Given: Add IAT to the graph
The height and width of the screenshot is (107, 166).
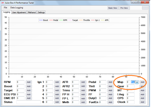Looking at the screenshot, I should (142, 90).
